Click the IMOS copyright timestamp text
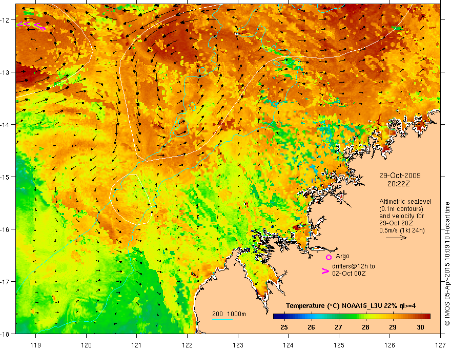 click(447, 264)
